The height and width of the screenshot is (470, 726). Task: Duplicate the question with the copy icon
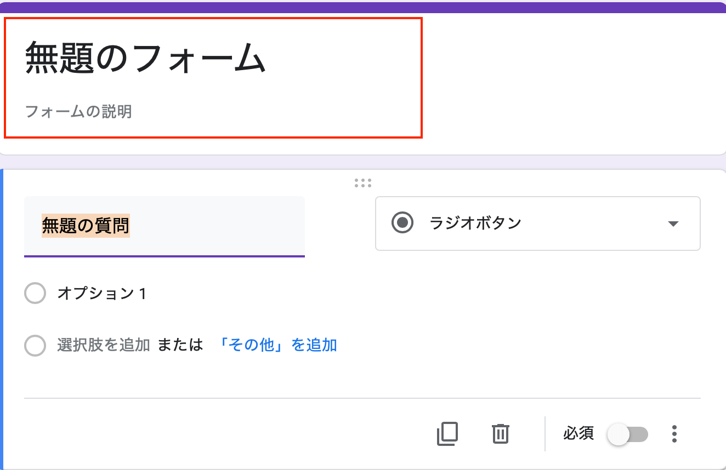[x=447, y=434]
